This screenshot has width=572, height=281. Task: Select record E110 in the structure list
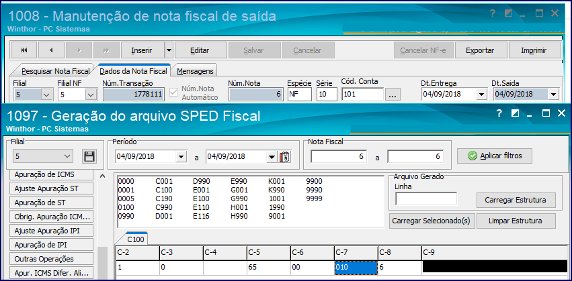(202, 207)
